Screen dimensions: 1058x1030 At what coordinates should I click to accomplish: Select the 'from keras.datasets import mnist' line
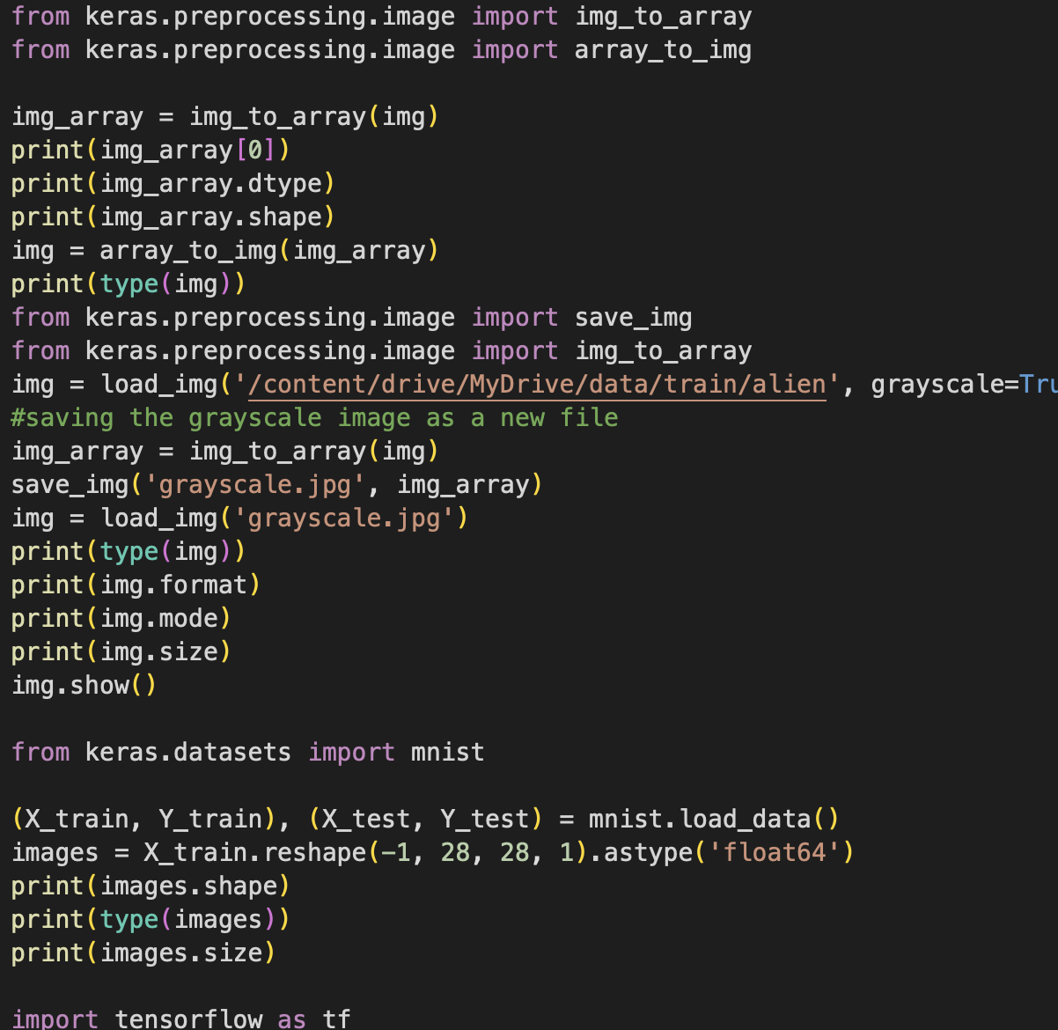246,752
